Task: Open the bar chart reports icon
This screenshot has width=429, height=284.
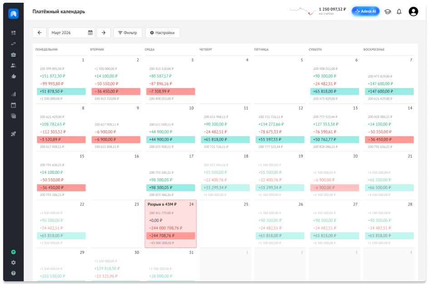Action: click(14, 94)
